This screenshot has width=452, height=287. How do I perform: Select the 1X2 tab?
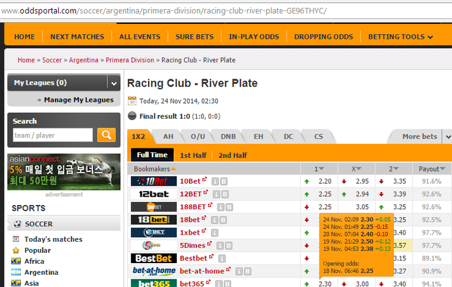coord(139,137)
